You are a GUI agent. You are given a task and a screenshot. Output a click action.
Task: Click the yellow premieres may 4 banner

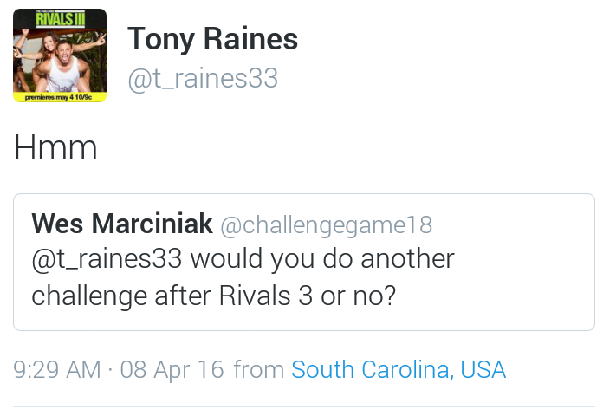pyautogui.click(x=60, y=97)
